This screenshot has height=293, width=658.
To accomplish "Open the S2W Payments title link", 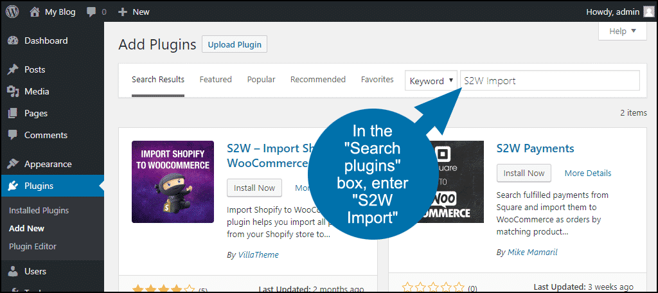I will [x=535, y=148].
